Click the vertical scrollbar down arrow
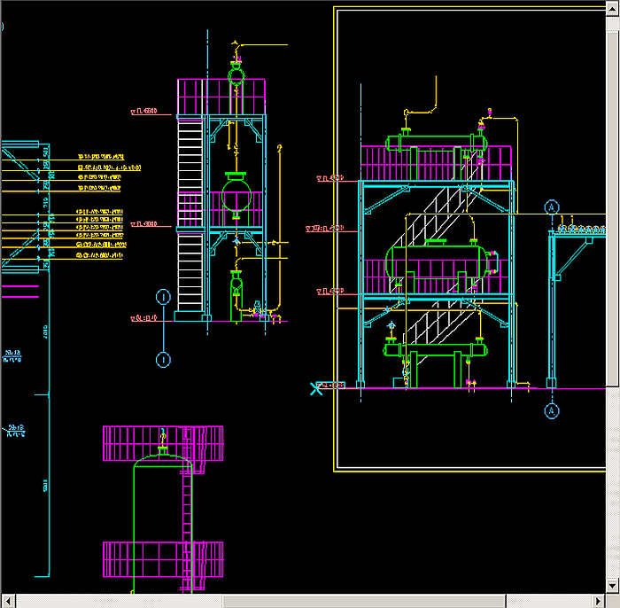 click(x=613, y=586)
